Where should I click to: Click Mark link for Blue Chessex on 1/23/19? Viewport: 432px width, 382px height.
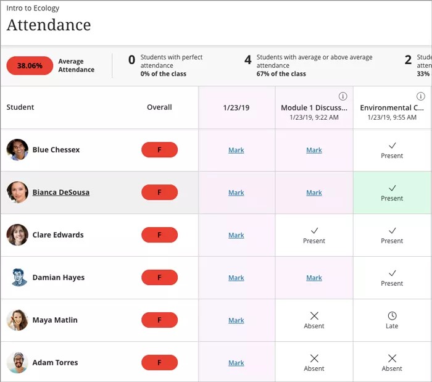(236, 150)
